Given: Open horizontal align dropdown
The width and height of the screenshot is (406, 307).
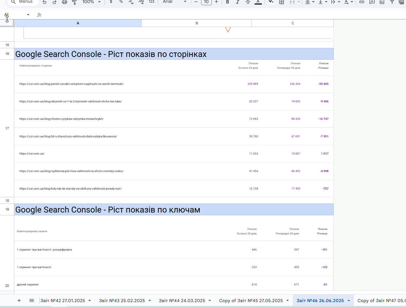Looking at the screenshot, I should (309, 2).
